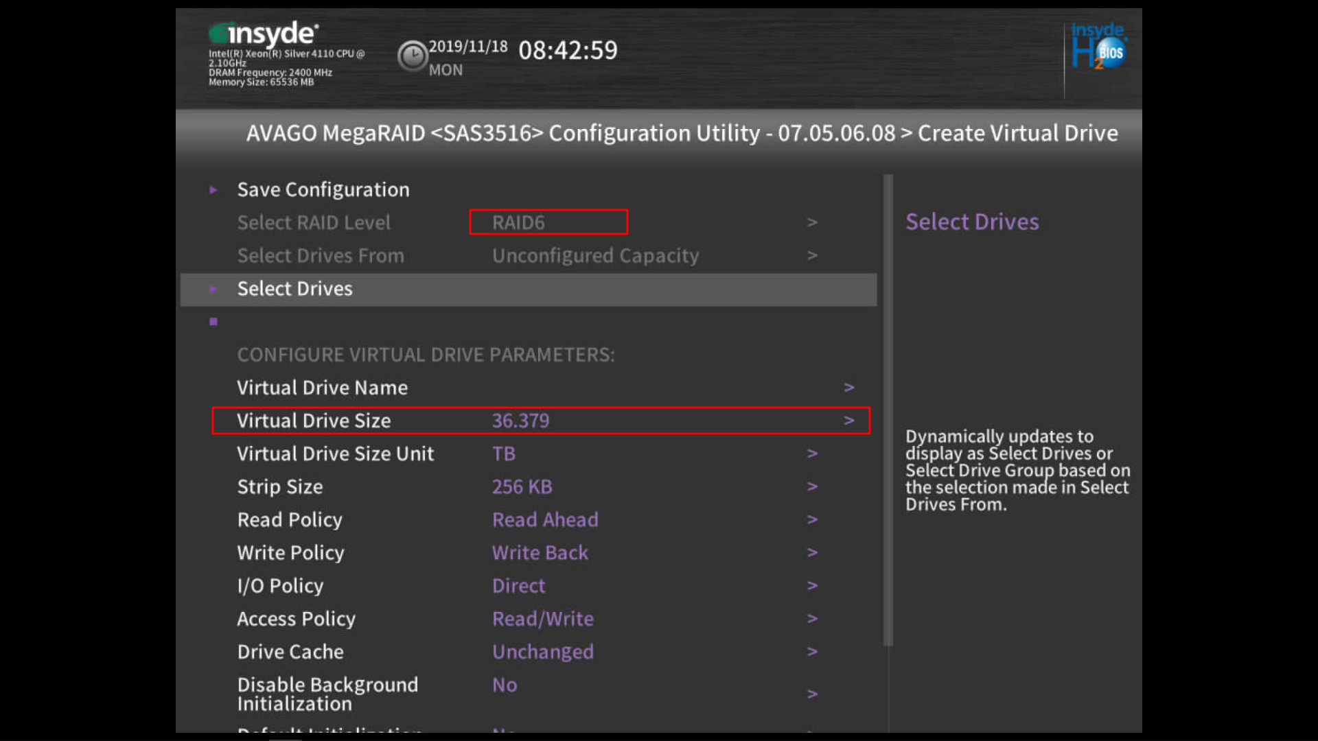1318x741 pixels.
Task: Change the Virtual Drive Size Unit TB
Action: click(504, 454)
